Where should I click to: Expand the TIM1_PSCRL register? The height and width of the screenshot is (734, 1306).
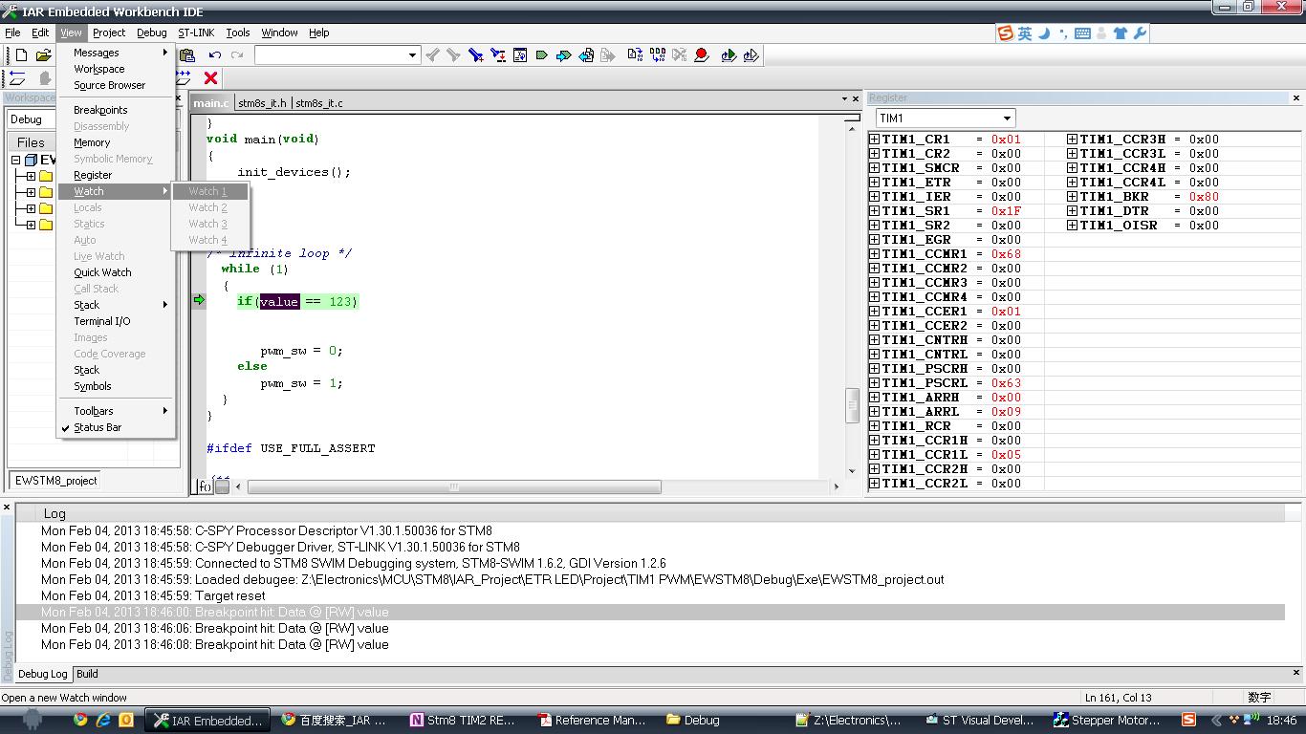(874, 383)
